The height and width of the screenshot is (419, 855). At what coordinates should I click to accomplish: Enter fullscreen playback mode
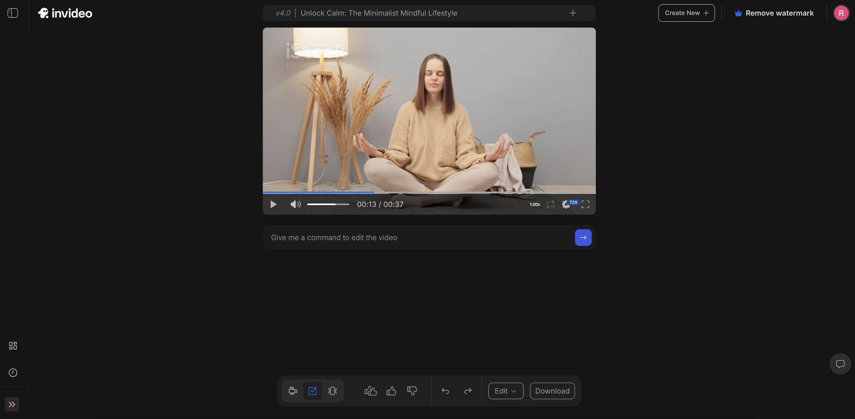coord(585,204)
